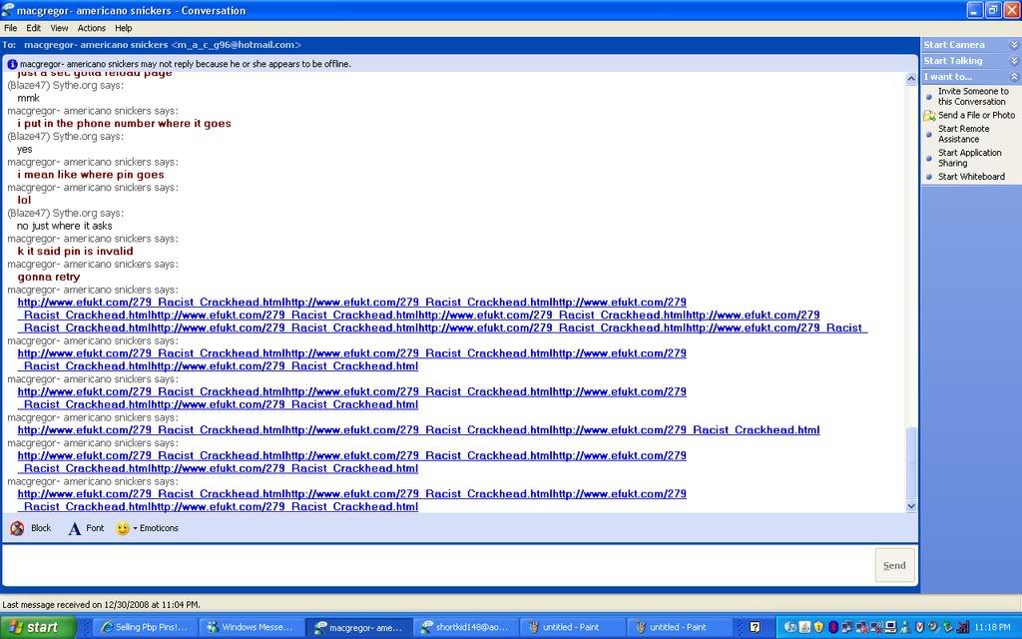Screen dimensions: 1022x639
Task: Switch to Windows Messenger taskbar button
Action: (252, 627)
